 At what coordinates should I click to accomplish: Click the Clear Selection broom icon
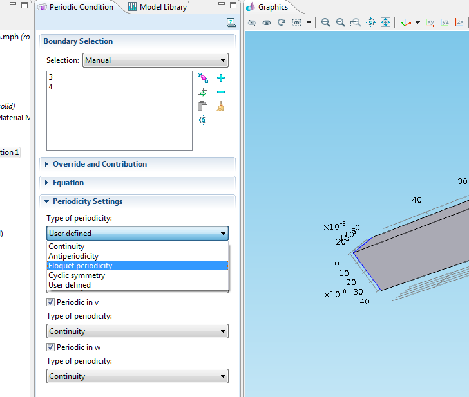(221, 106)
